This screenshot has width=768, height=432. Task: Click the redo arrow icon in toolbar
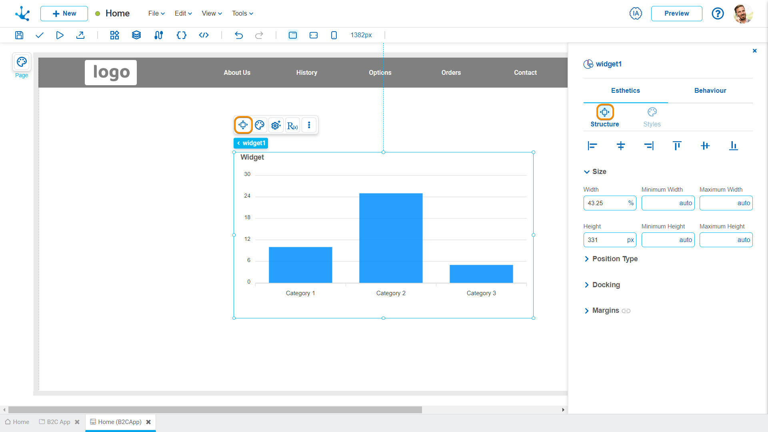coord(259,35)
